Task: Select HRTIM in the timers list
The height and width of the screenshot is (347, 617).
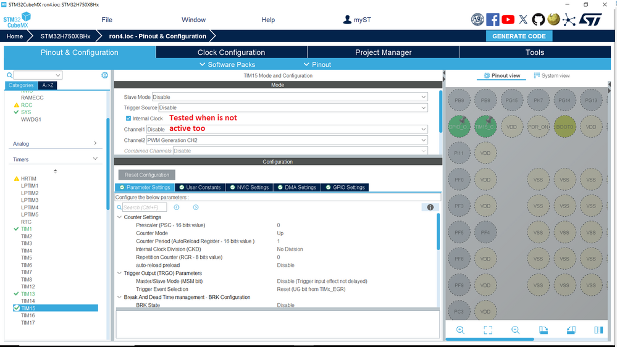Action: tap(28, 178)
